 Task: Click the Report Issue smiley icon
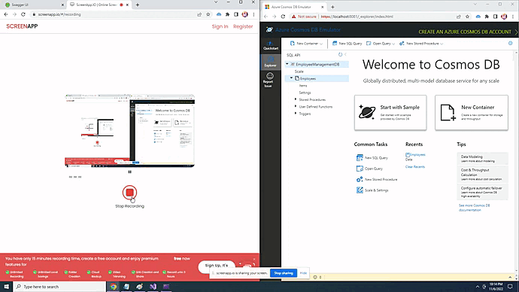click(x=269, y=76)
